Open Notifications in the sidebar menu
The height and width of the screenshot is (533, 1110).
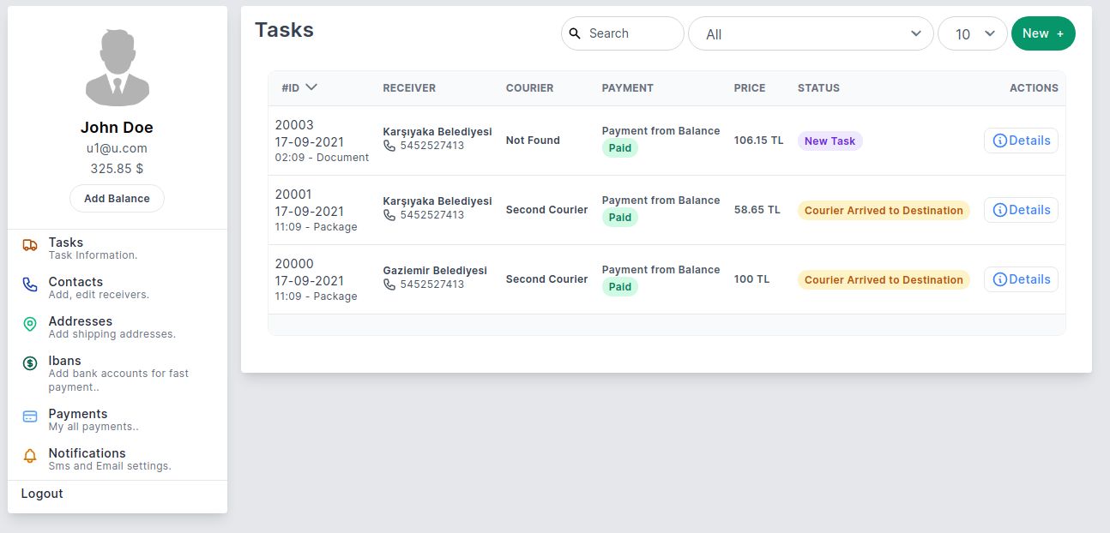pyautogui.click(x=87, y=453)
